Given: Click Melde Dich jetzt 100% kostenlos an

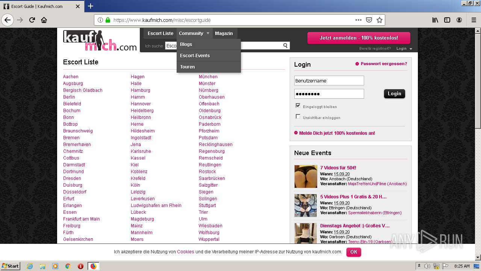Looking at the screenshot, I should point(337,133).
